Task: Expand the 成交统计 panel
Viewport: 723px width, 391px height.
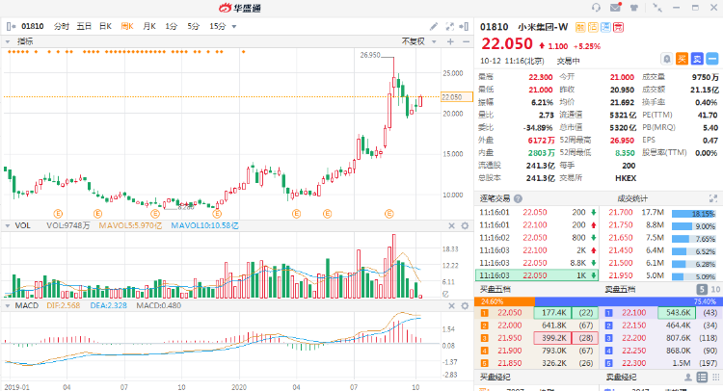Action: pos(712,198)
